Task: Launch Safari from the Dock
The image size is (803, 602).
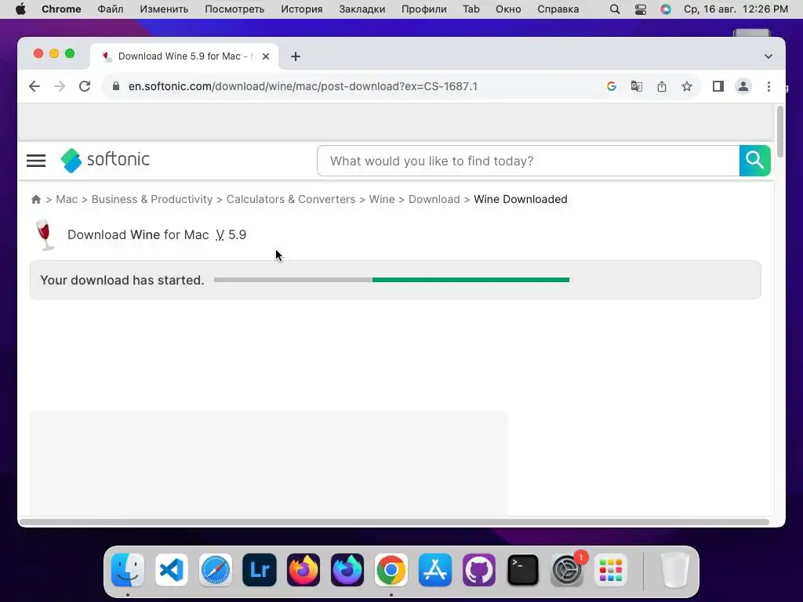Action: (216, 569)
